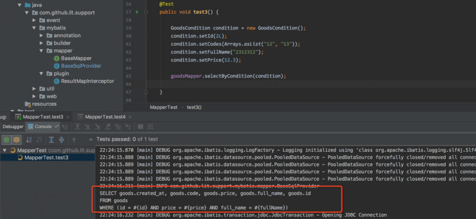476x219 pixels.
Task: Collapse the MapperTest node in test tree
Action: click(x=5, y=150)
